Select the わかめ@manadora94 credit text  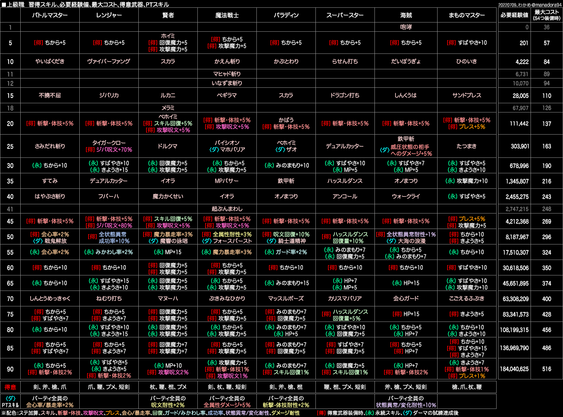point(540,5)
